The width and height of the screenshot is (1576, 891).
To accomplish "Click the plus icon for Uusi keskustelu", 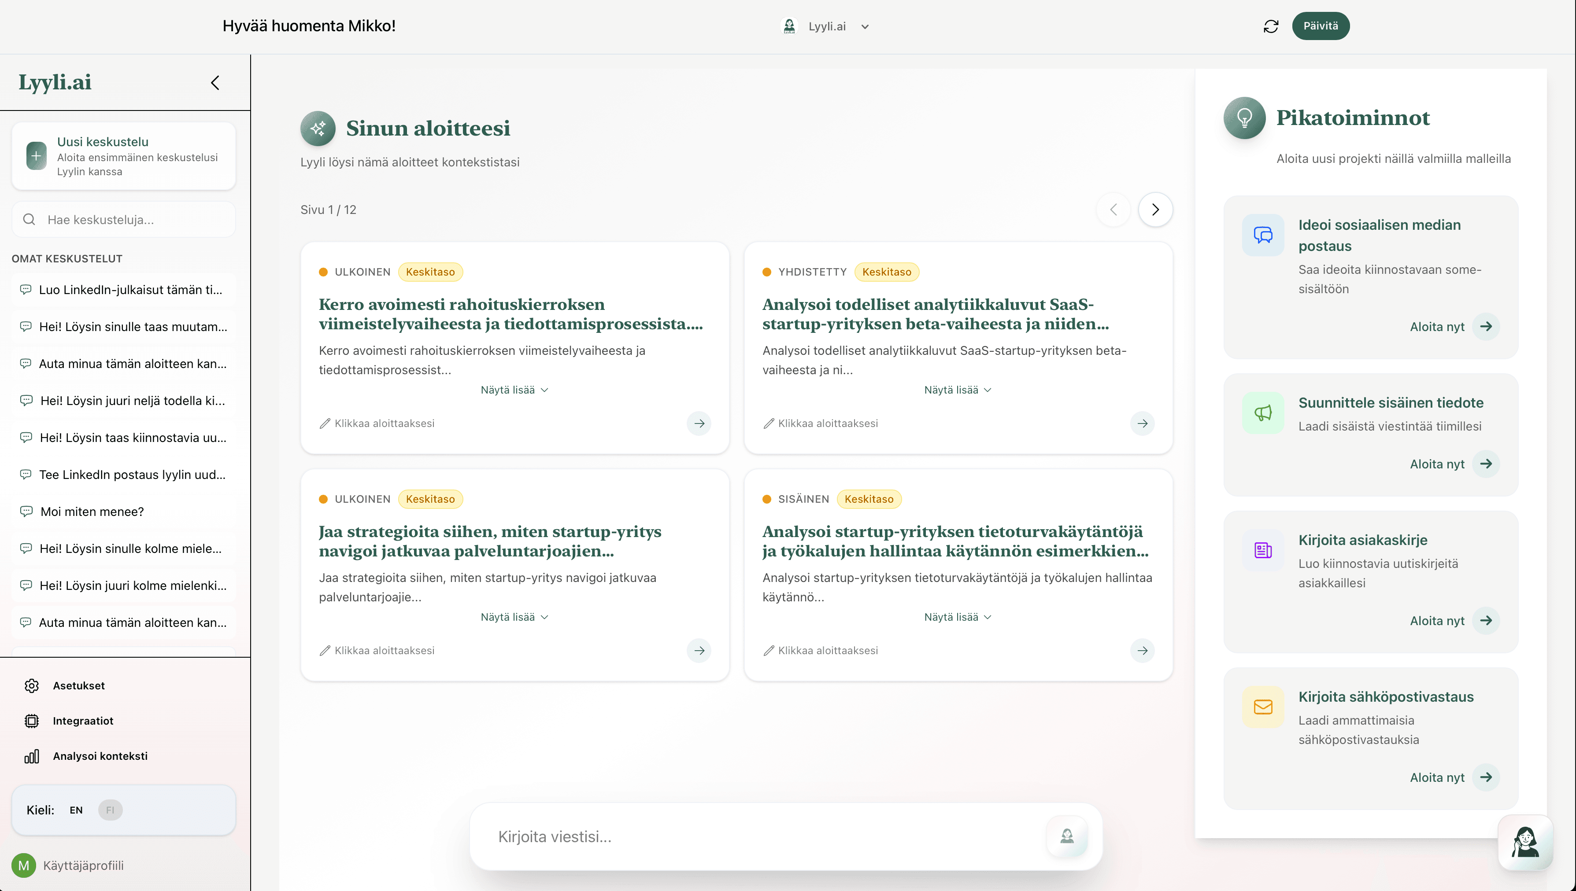I will point(36,156).
